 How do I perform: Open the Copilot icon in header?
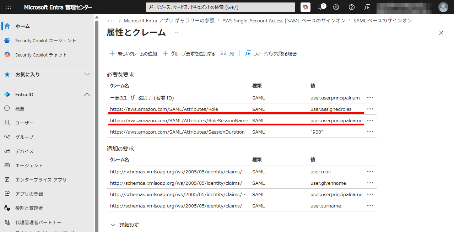point(305,7)
